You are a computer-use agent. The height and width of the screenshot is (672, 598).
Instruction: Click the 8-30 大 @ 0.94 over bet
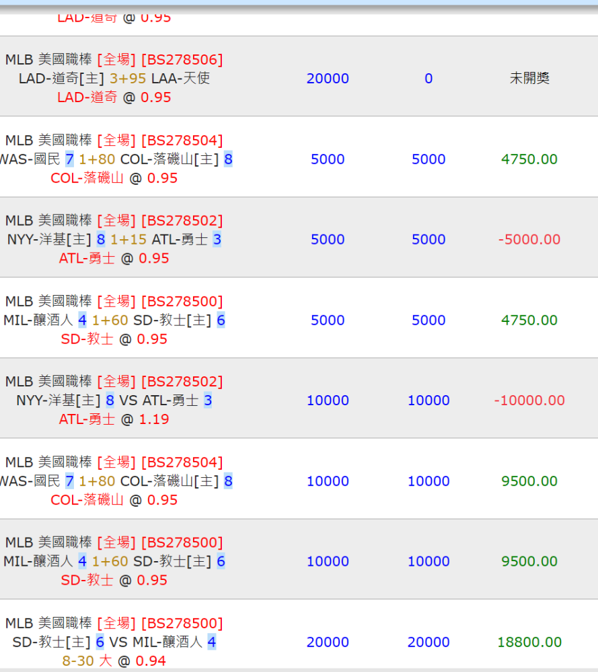click(114, 661)
